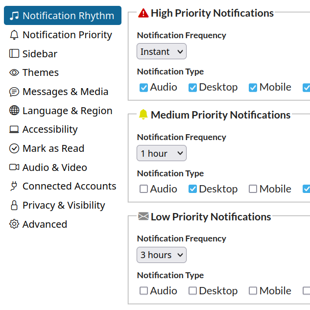
Task: Click the laptop Accessibility icon
Action: (x=14, y=129)
